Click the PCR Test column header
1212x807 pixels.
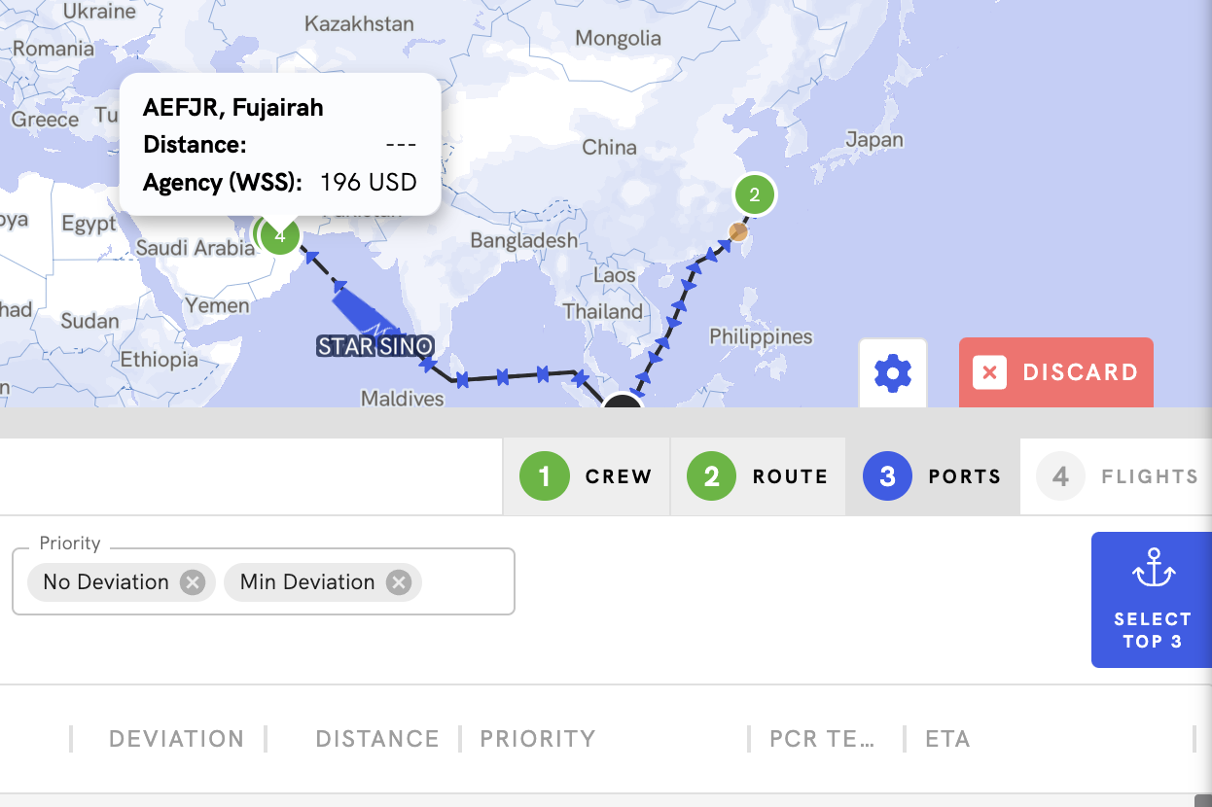coord(822,739)
